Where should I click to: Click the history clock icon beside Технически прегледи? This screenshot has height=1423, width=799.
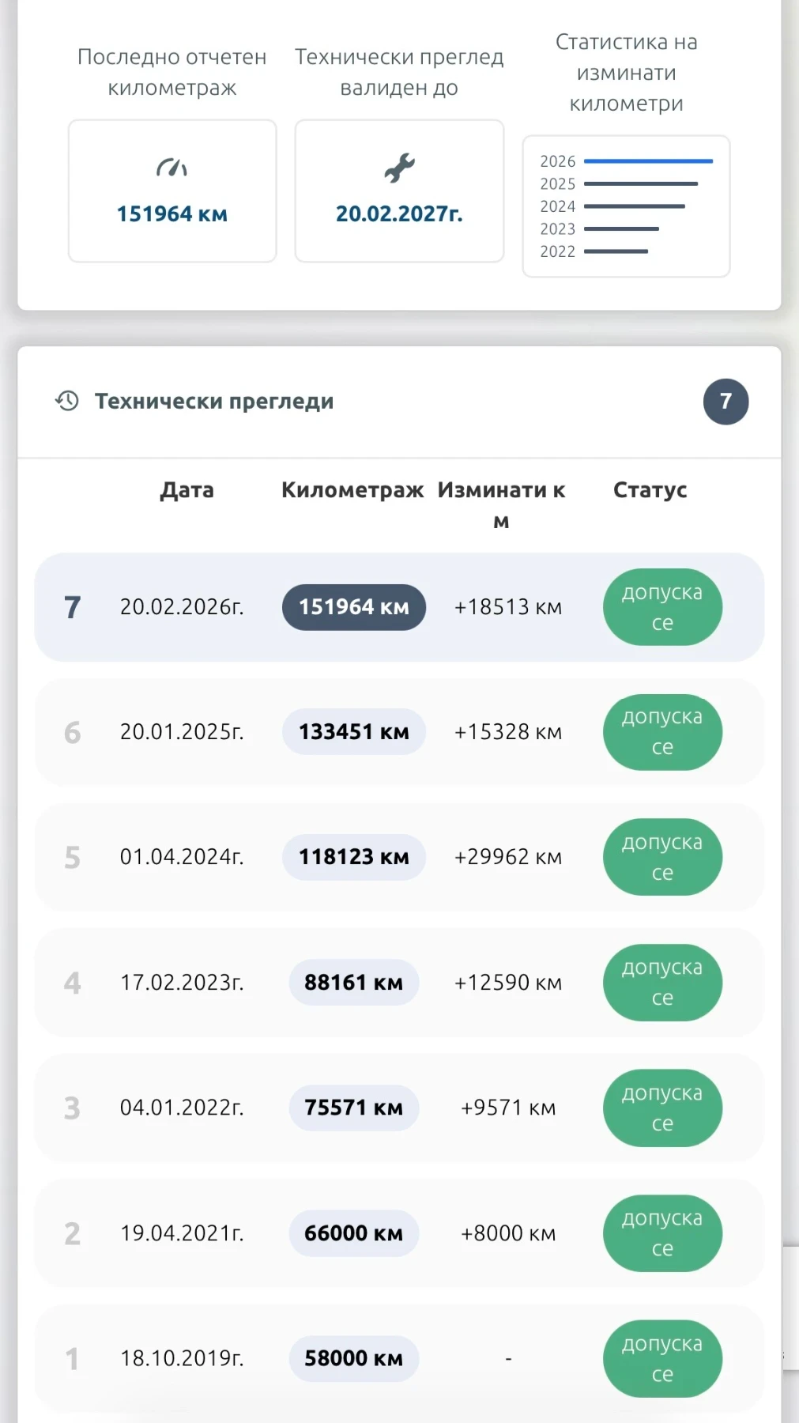(67, 401)
